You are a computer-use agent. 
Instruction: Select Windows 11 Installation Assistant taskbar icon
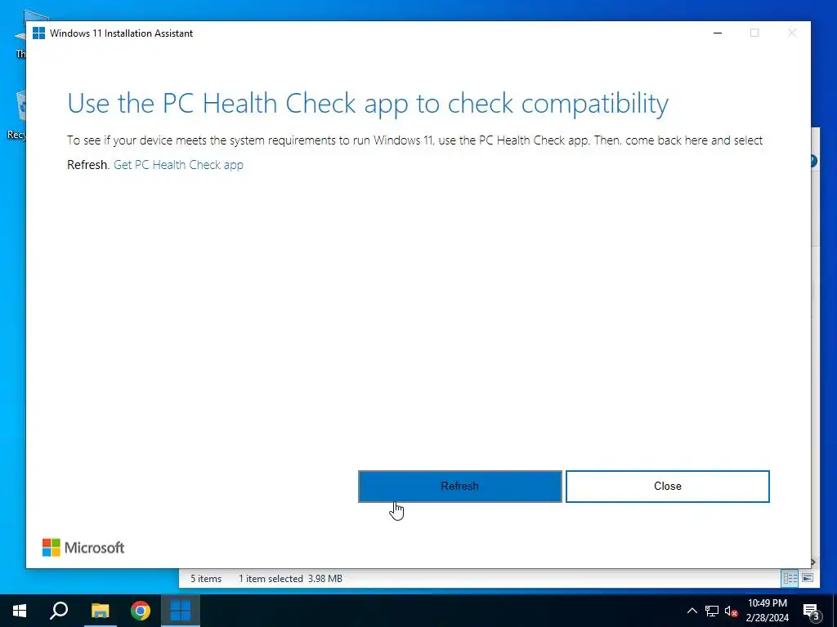[x=181, y=611]
